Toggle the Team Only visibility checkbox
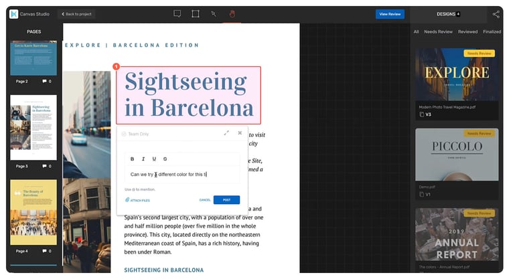 [124, 134]
